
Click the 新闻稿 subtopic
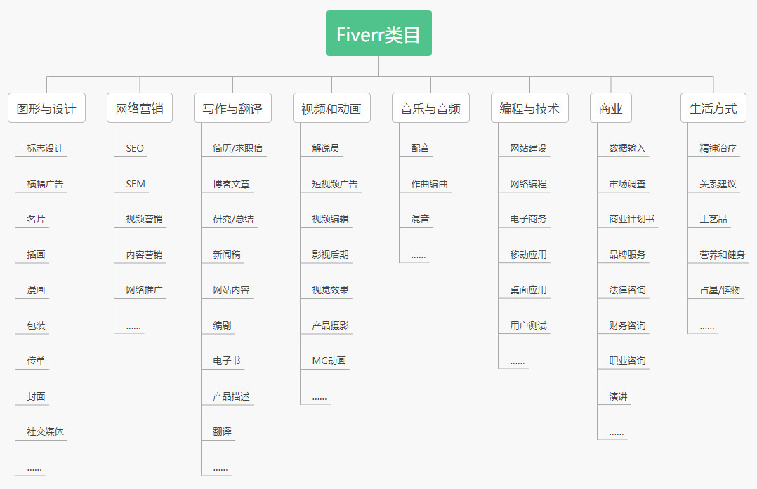(226, 255)
